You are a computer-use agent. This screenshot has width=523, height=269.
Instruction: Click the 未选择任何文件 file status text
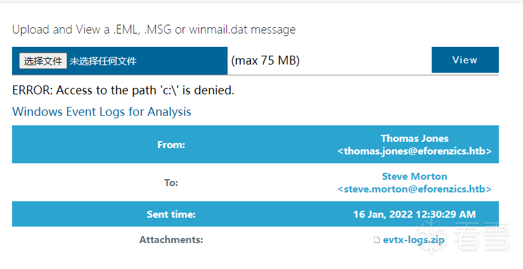point(103,61)
